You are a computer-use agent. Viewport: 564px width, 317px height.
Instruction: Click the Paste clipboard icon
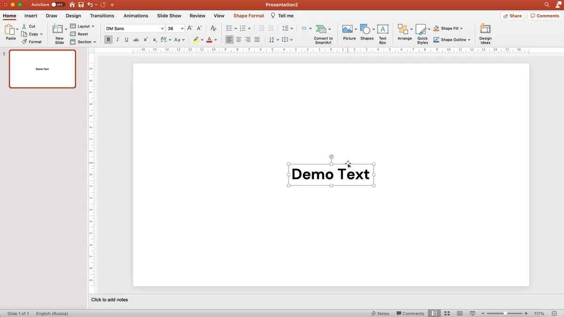[x=10, y=30]
